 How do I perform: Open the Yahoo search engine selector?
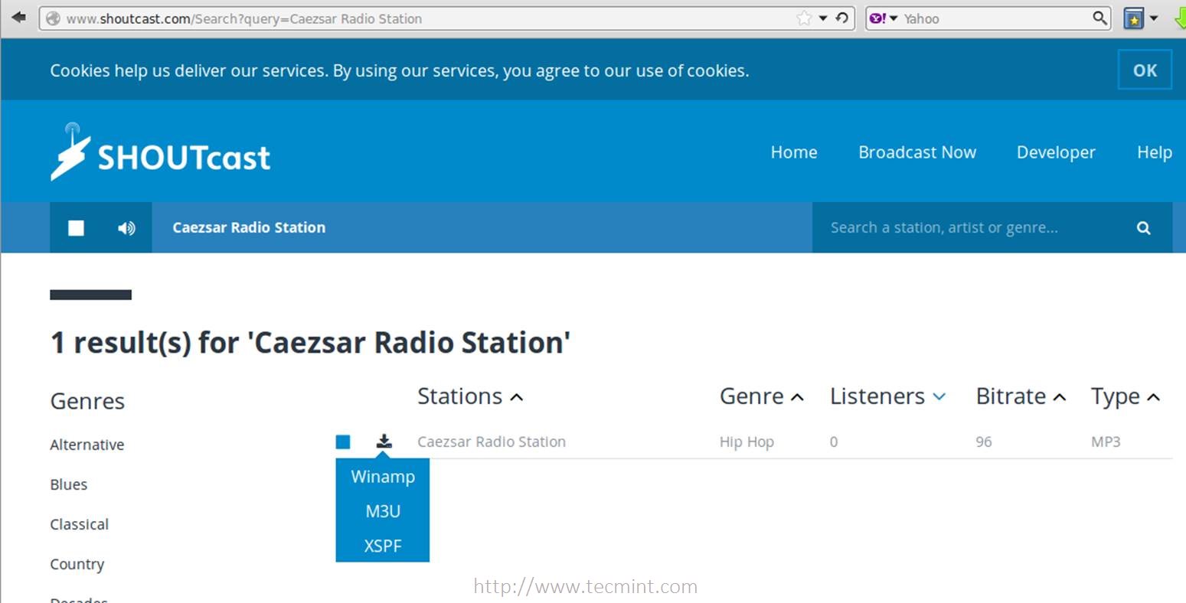click(883, 18)
